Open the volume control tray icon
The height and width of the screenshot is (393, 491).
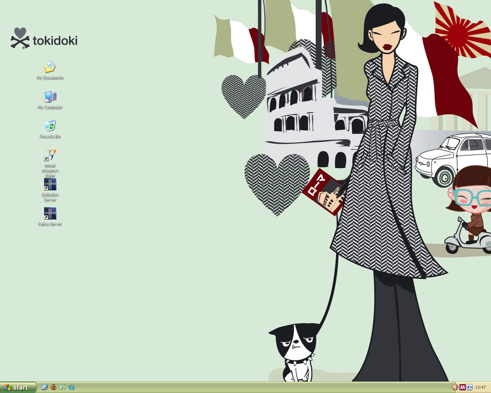tap(470, 387)
